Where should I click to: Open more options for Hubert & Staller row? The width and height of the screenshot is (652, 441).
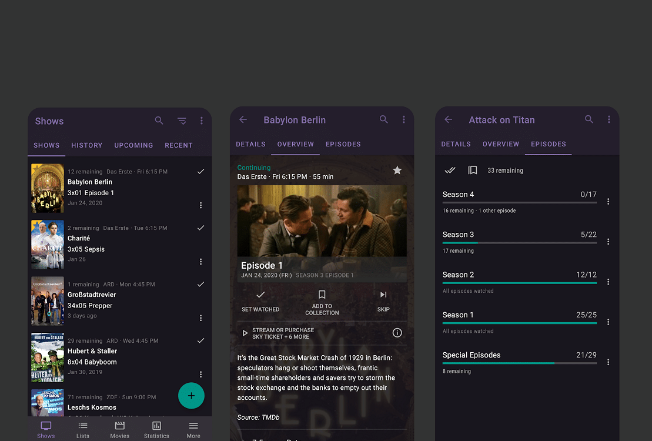click(201, 375)
